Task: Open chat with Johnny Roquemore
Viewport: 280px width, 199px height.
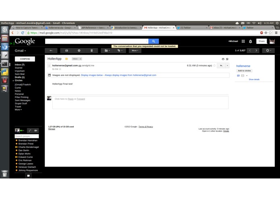Action: [x=28, y=170]
